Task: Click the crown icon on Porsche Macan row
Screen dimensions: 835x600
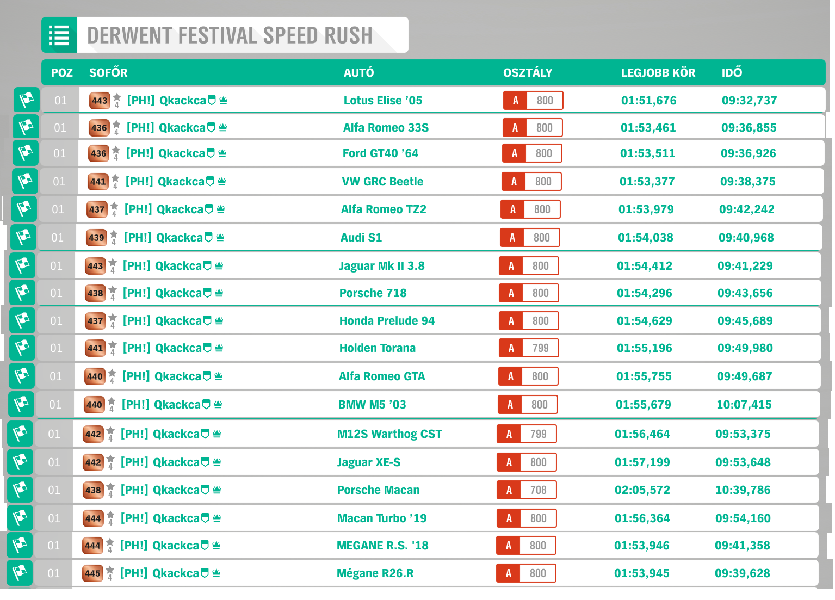Action: click(x=217, y=490)
